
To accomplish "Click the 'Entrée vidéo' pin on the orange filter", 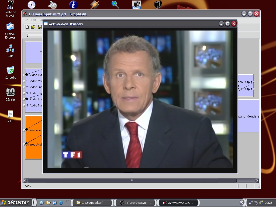I will (x=34, y=130).
